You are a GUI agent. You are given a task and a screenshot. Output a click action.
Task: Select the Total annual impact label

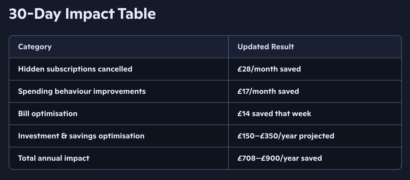(x=54, y=158)
